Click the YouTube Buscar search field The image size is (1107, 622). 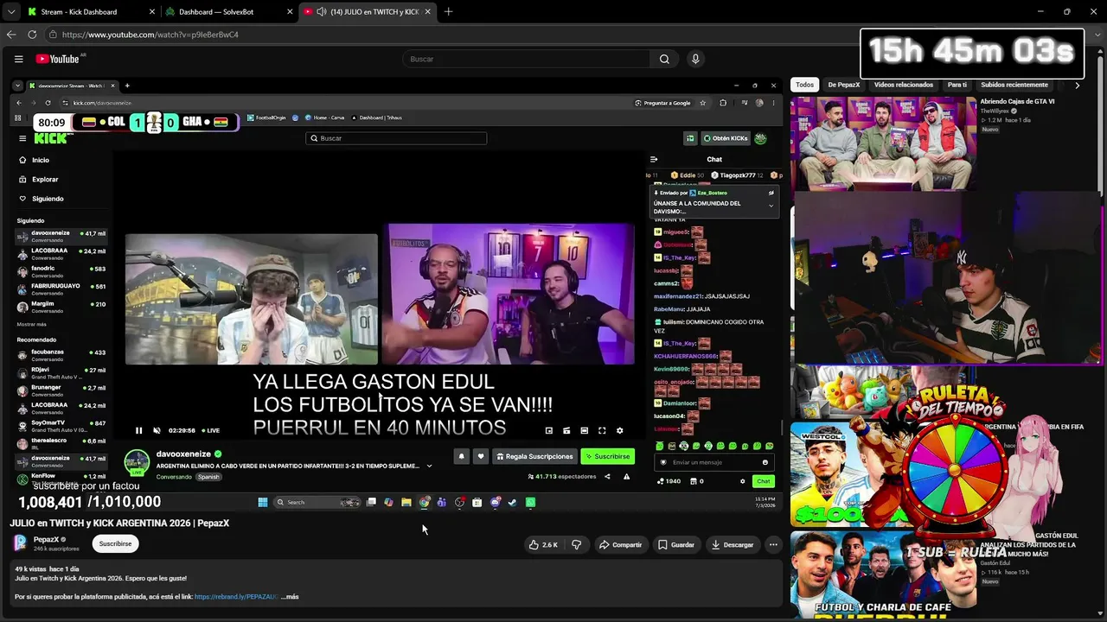coord(526,59)
